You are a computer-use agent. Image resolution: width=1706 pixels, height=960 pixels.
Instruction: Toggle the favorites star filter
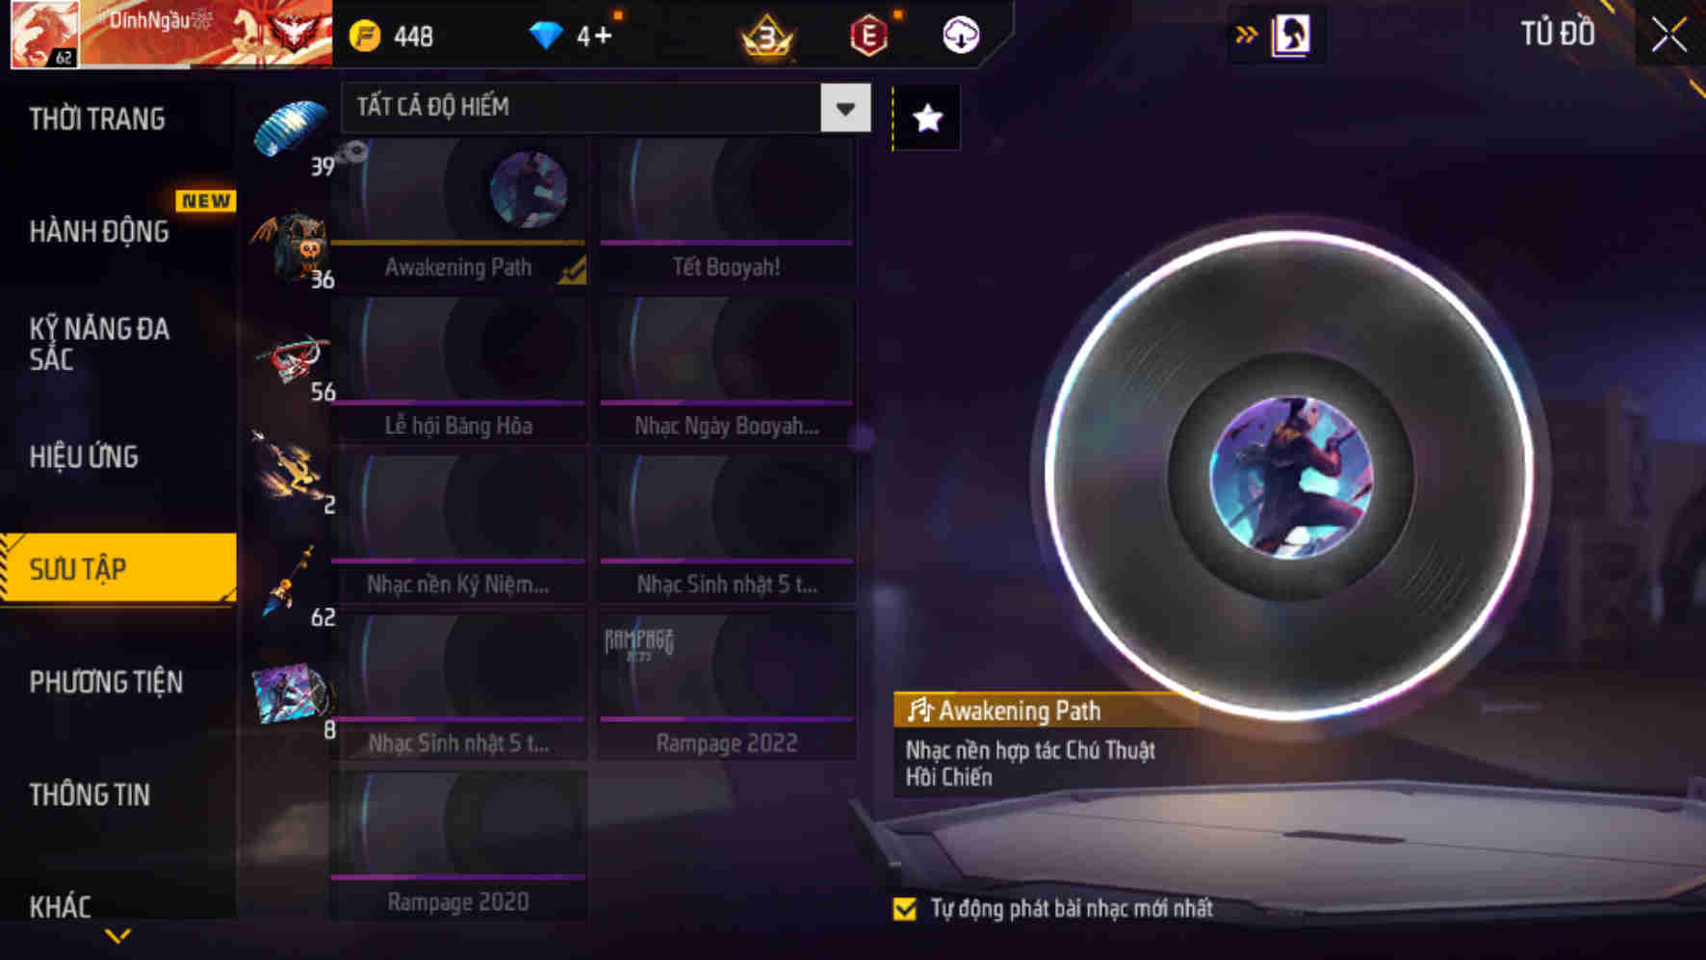927,118
